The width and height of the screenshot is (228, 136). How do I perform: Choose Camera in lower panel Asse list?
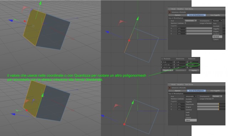point(191,118)
